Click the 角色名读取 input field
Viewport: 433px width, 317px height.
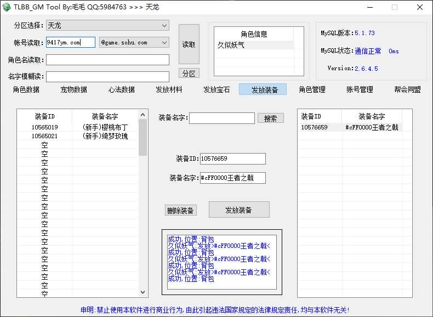[x=107, y=60]
